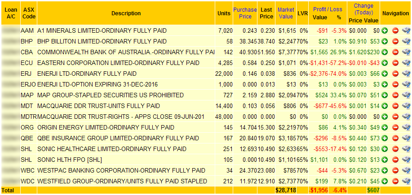Click the trade icon for AAM row

406,30
